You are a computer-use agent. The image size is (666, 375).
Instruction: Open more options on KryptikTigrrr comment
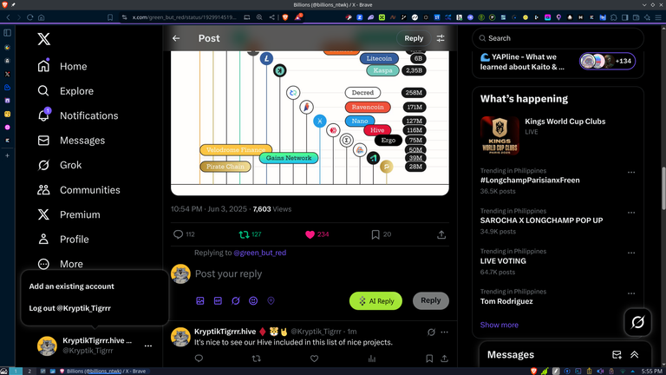coord(444,332)
